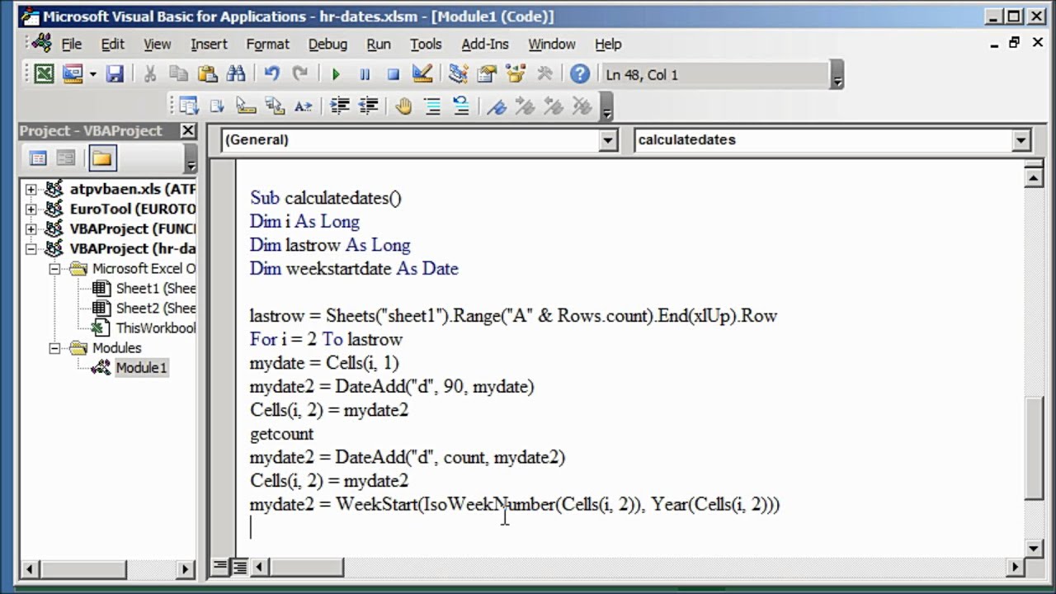Viewport: 1056px width, 594px height.
Task: Undo the last edit
Action: [x=272, y=74]
